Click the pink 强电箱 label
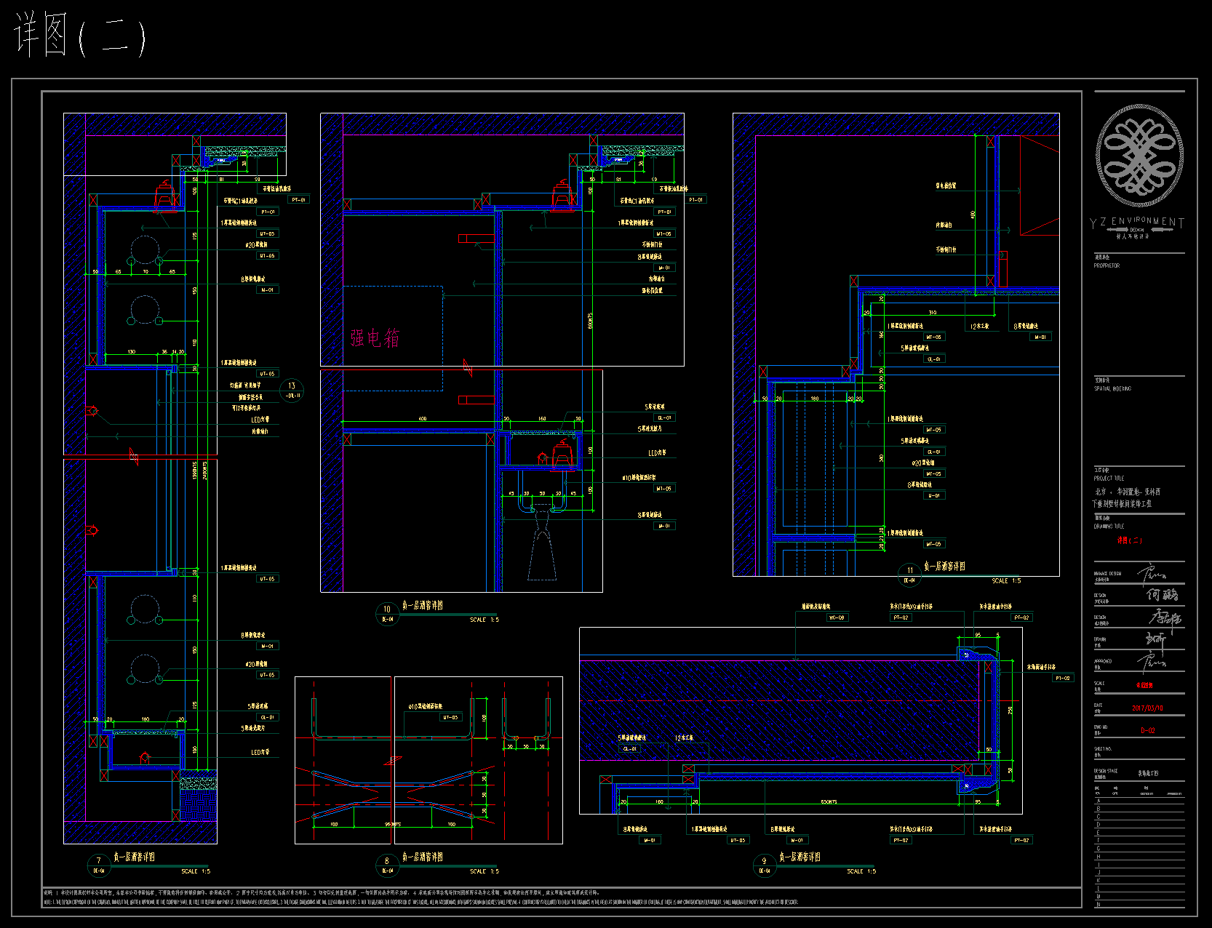 [375, 337]
